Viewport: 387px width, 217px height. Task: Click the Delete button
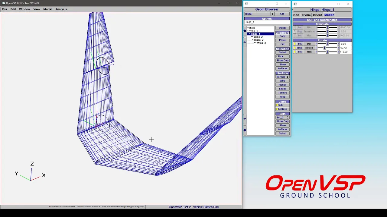(282, 28)
